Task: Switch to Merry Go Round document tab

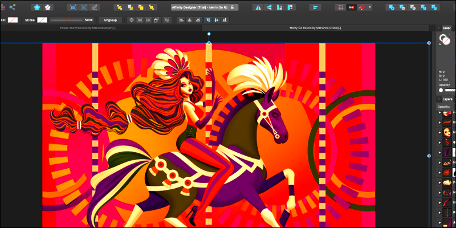Action: pos(315,28)
